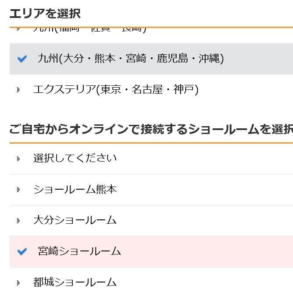
Task: Select the partially visible 九州(福岡・佐賀・長崎) area
Action: pyautogui.click(x=90, y=30)
